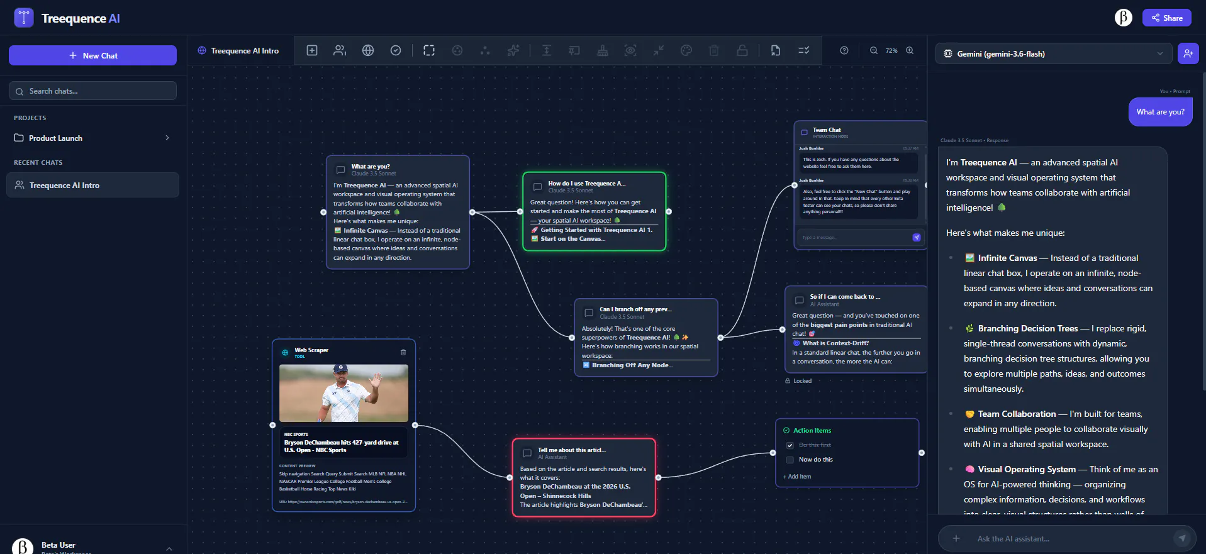Click the Web Scraper globe icon
Image resolution: width=1206 pixels, height=554 pixels.
coord(286,353)
